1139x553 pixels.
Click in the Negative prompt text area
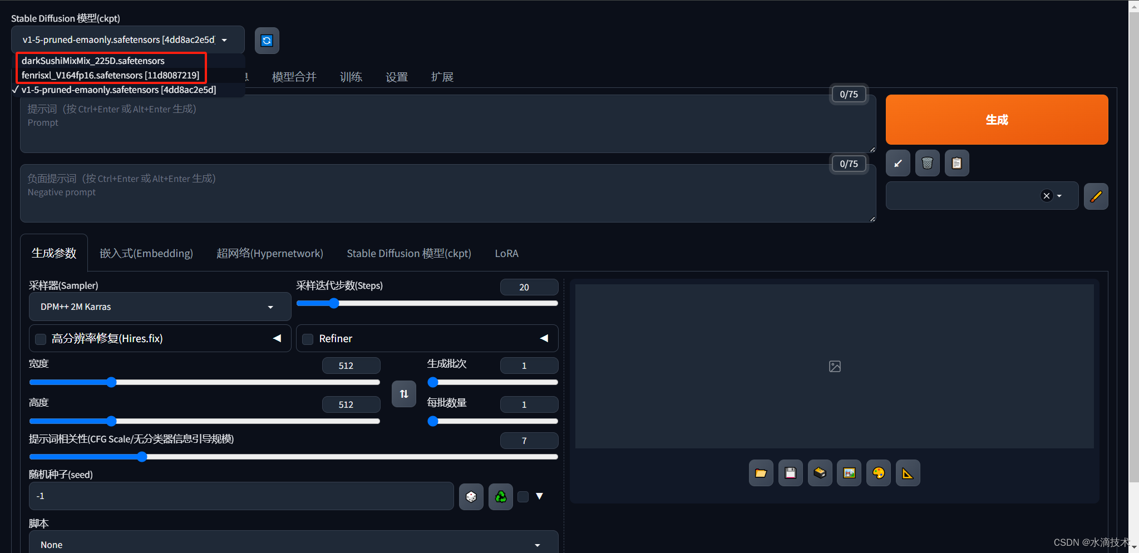pos(448,193)
